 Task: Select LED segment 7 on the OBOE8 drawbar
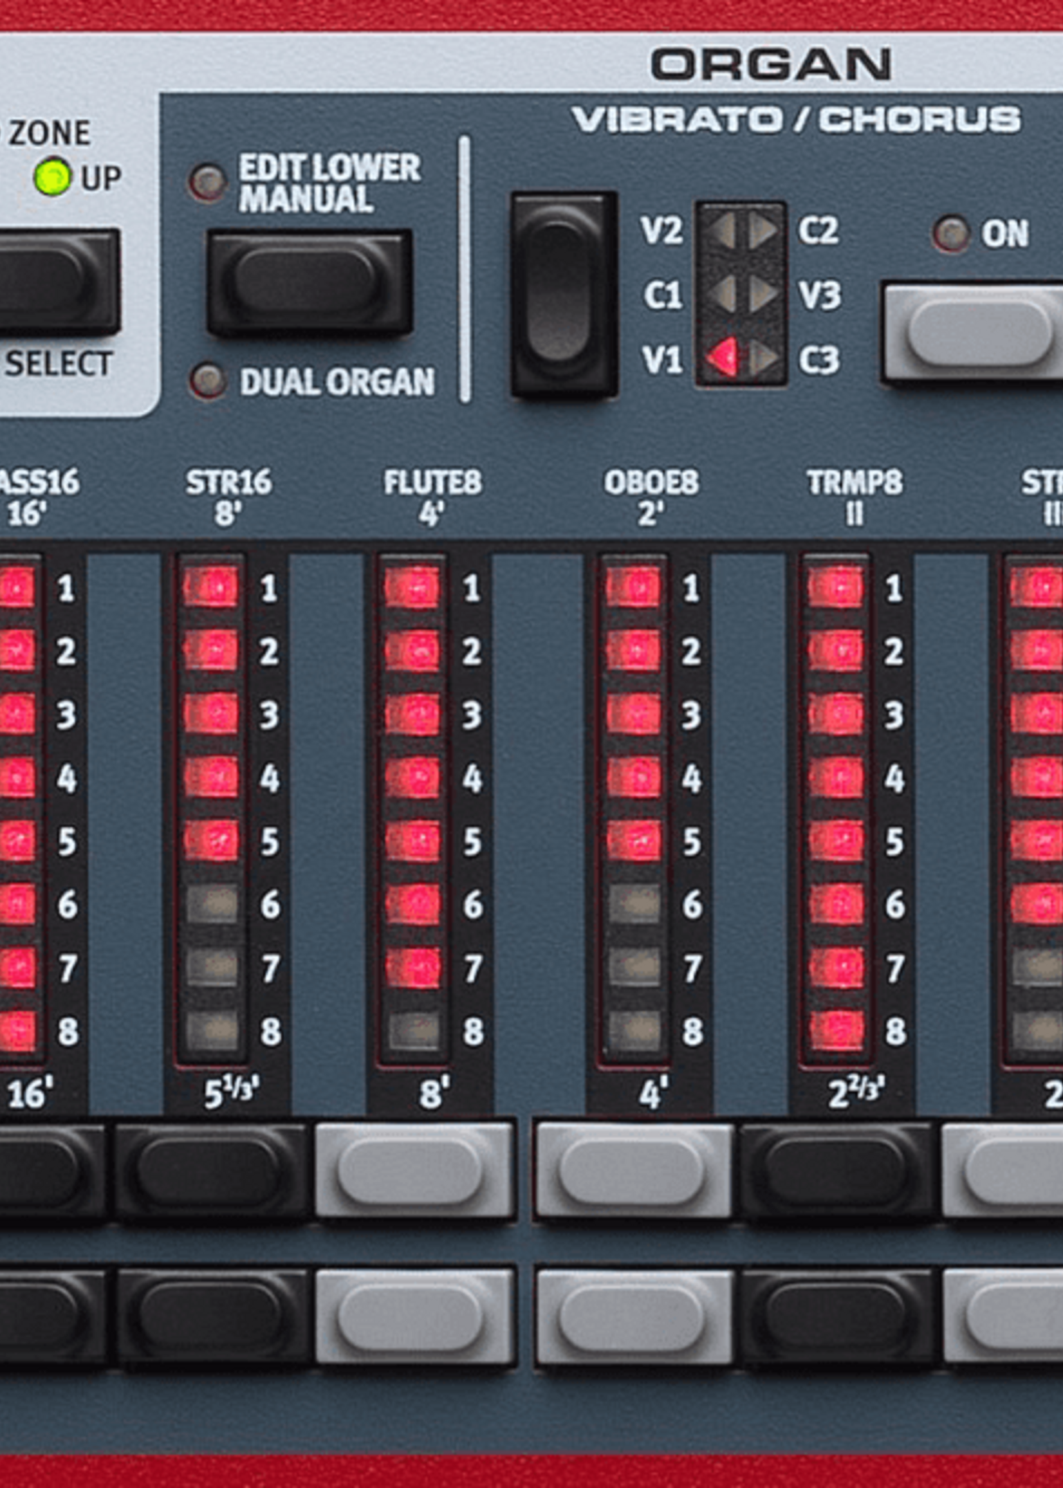pos(634,967)
